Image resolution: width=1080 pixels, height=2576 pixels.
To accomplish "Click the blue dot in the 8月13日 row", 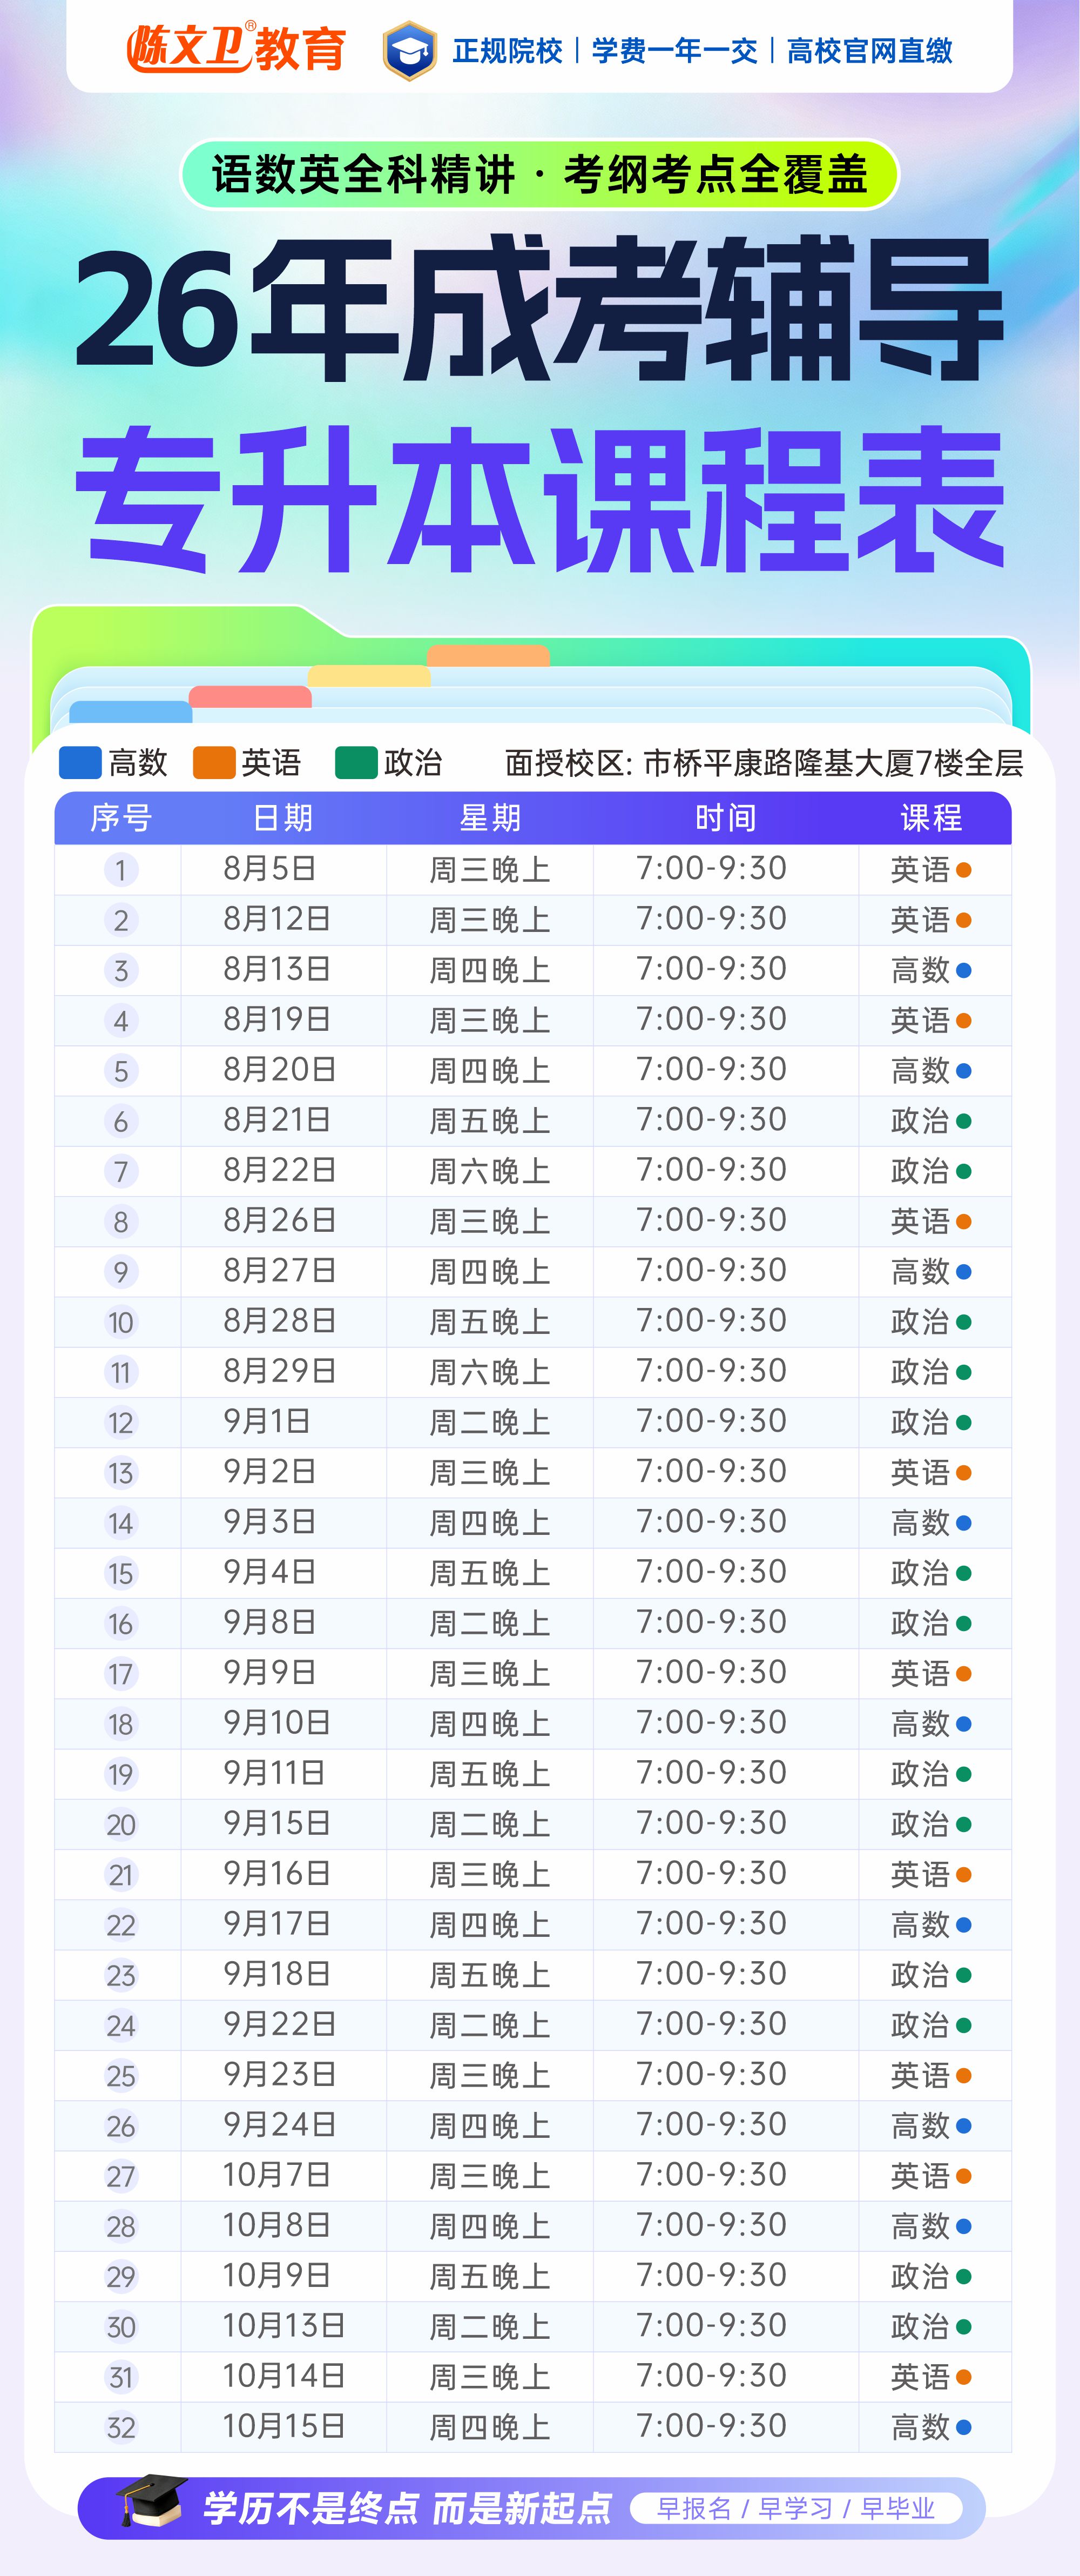I will click(x=964, y=970).
